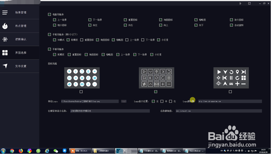271x154 pixels.
Task: Click the round blue icon style thumbnail
Action: 82,78
